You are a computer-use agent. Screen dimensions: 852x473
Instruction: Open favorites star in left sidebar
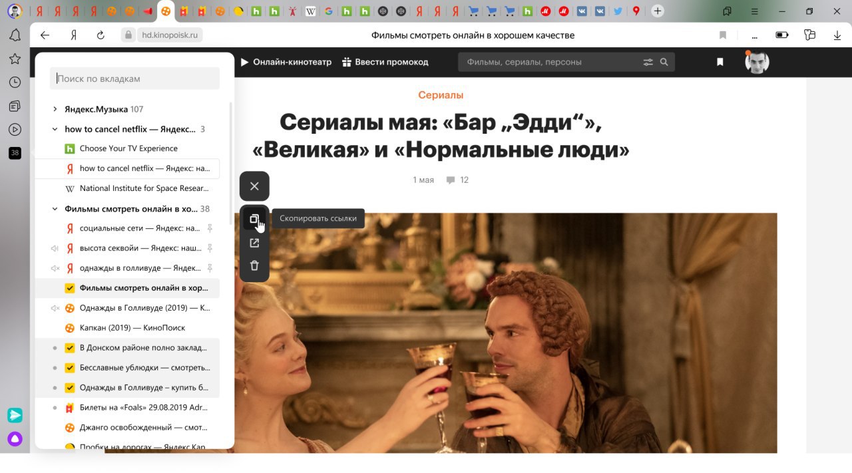tap(15, 59)
